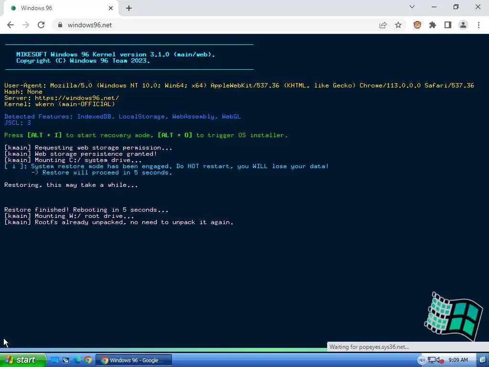This screenshot has height=367, width=489.
Task: Click the 9:09 AM taskbar clock
Action: tap(458, 360)
